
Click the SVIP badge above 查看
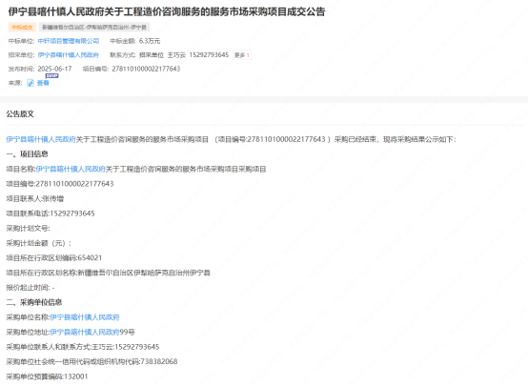tap(51, 76)
